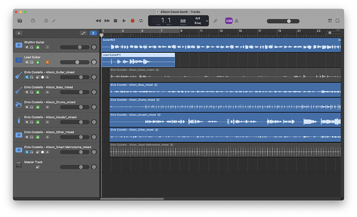Click the Alison_Vocals1_mixed microphone icon
Image resolution: width=357 pixels, height=217 pixels.
19,120
